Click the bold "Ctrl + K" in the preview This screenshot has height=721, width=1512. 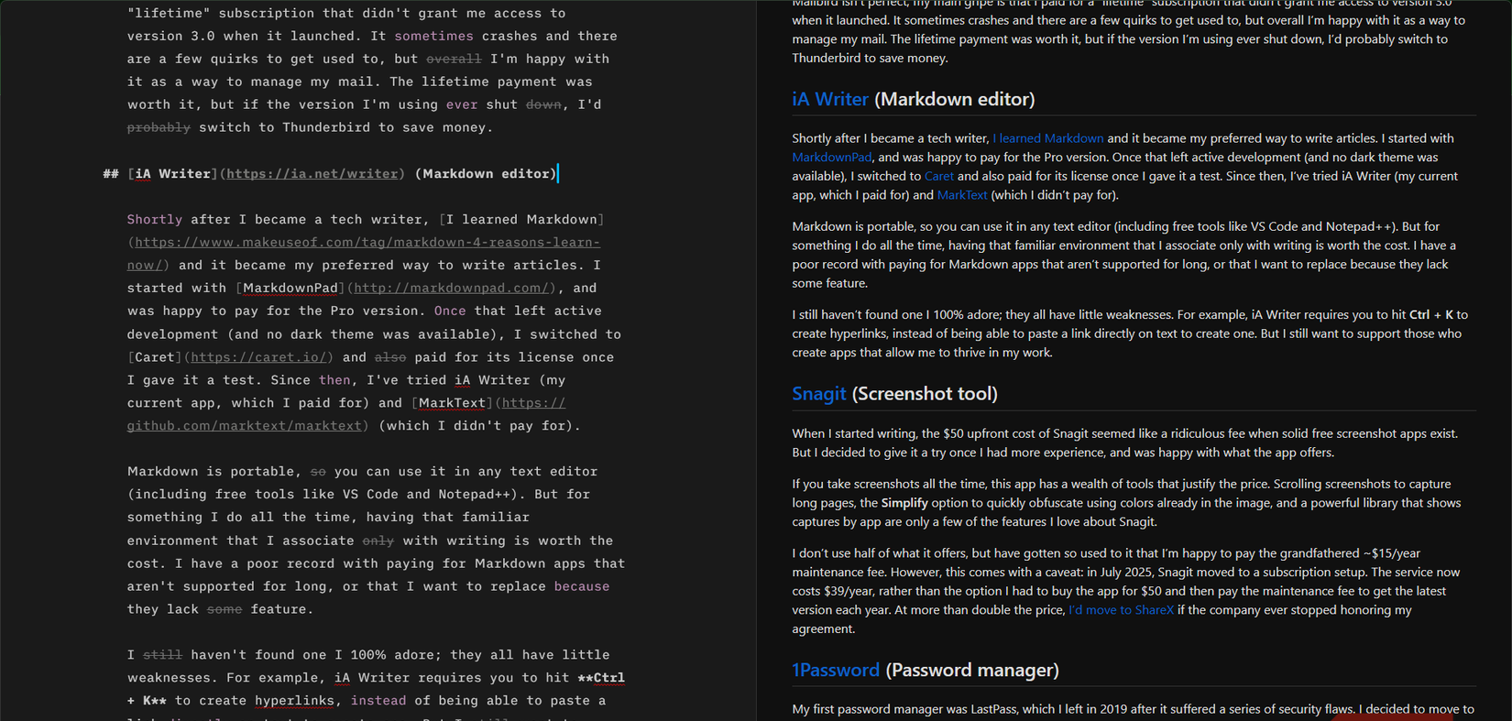pos(1431,315)
